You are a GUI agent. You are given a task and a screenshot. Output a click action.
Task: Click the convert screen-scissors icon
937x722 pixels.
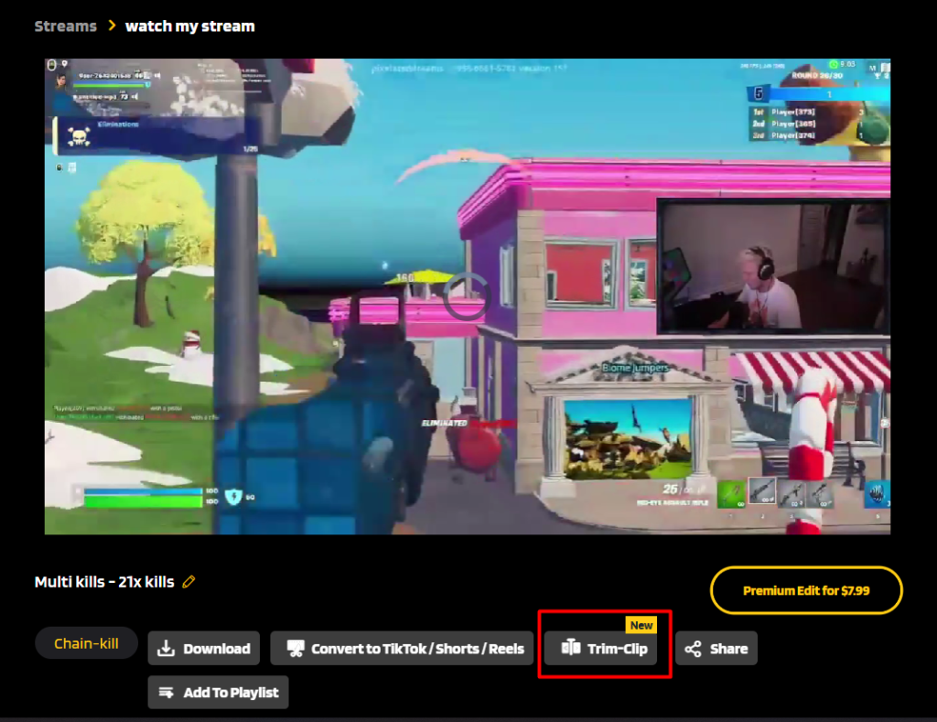tap(296, 649)
